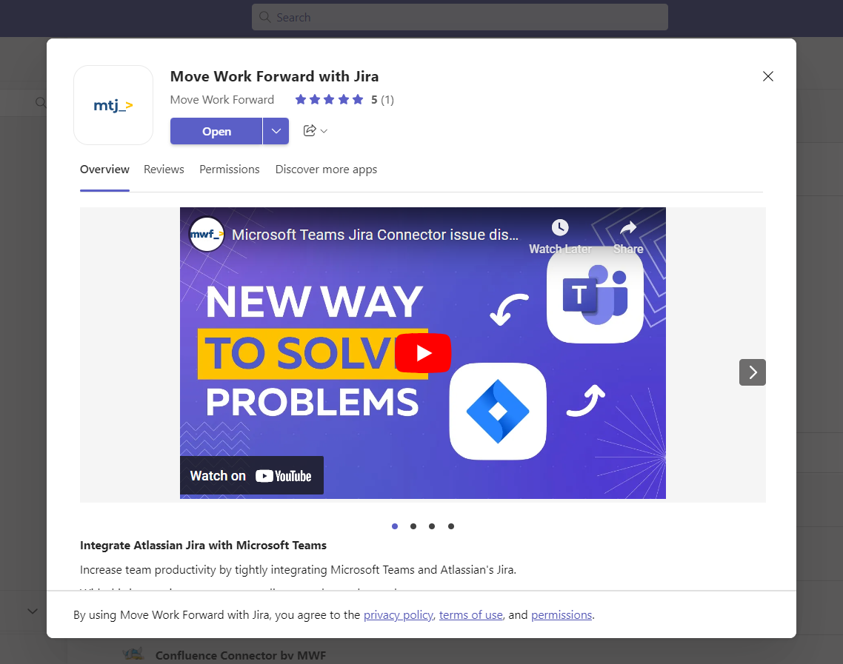Click the mtj app logo
The height and width of the screenshot is (664, 843).
click(x=113, y=105)
